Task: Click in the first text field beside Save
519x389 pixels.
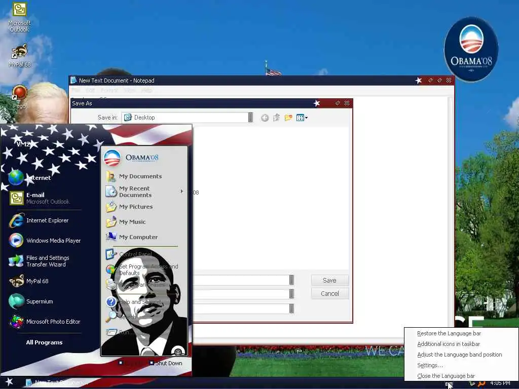Action: tap(241, 280)
